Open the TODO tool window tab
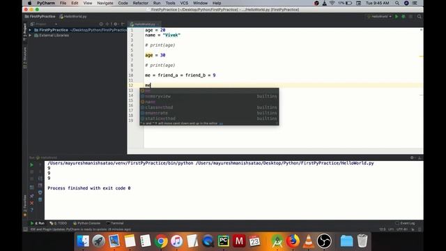Screen dimensions: 446x251 coord(59,223)
